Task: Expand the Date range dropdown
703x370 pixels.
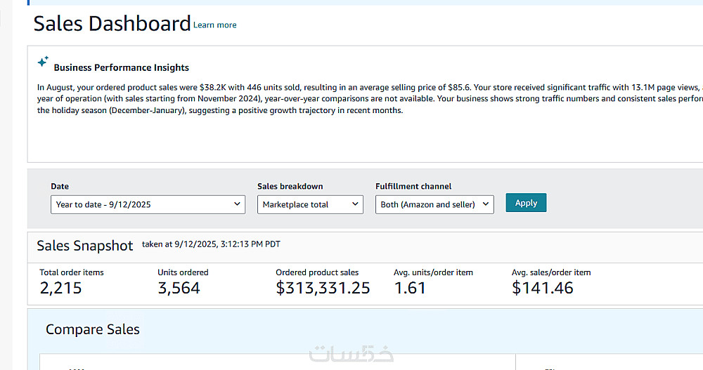Action: [148, 204]
